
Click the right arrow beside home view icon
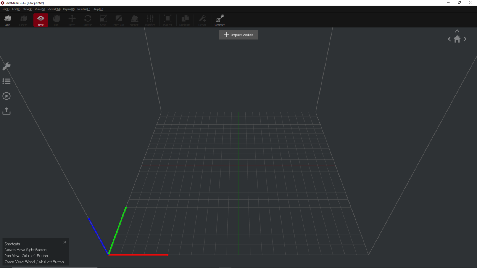pyautogui.click(x=465, y=39)
